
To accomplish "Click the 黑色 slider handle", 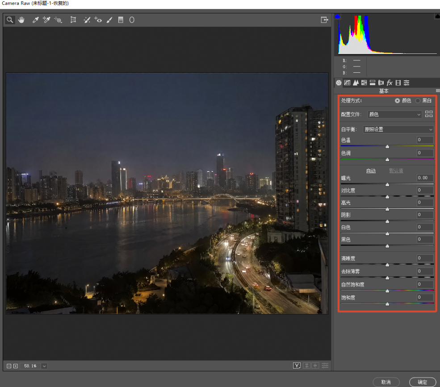I will tap(387, 246).
